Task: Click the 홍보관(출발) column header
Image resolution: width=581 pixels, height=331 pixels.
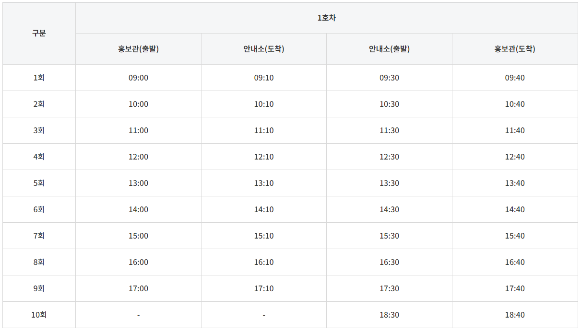Action: pos(139,48)
